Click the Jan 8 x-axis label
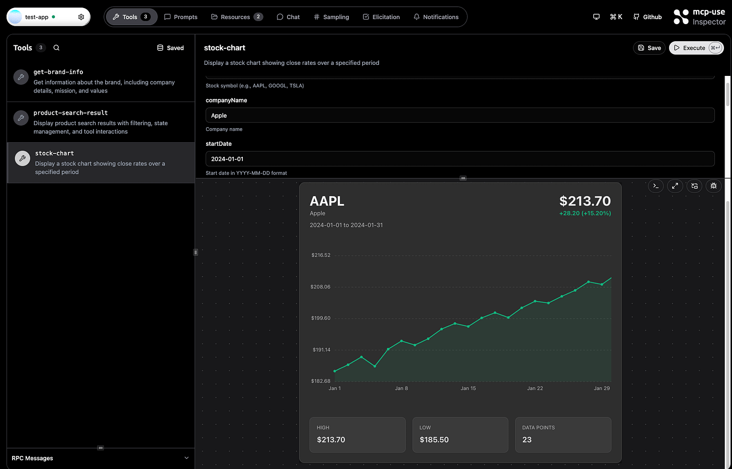732x469 pixels. pyautogui.click(x=401, y=388)
